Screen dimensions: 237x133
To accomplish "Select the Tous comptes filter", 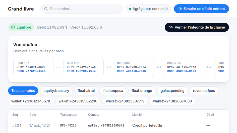I will (23, 91).
